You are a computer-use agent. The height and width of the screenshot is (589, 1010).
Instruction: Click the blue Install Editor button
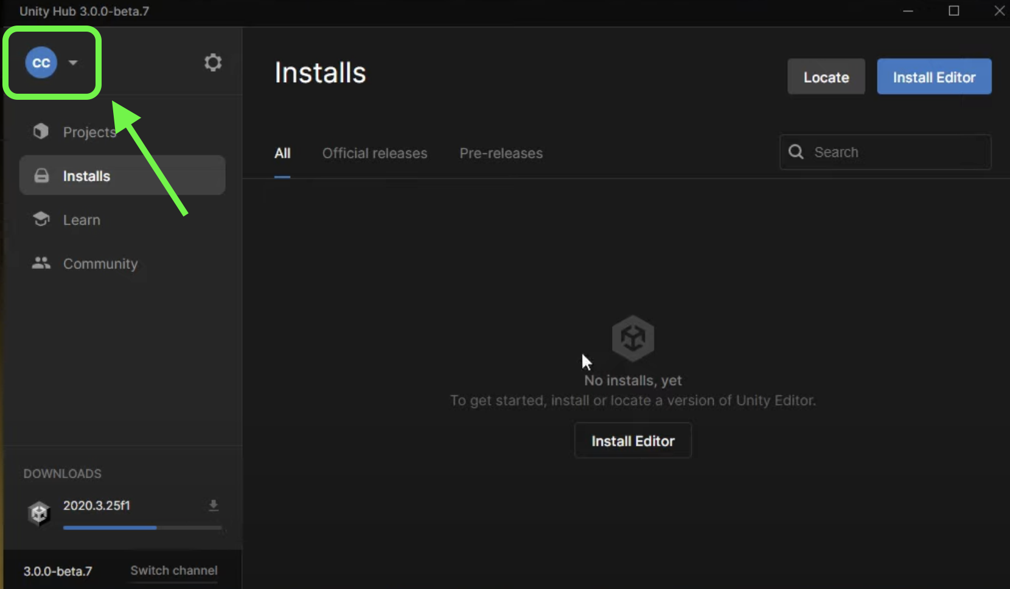tap(934, 77)
